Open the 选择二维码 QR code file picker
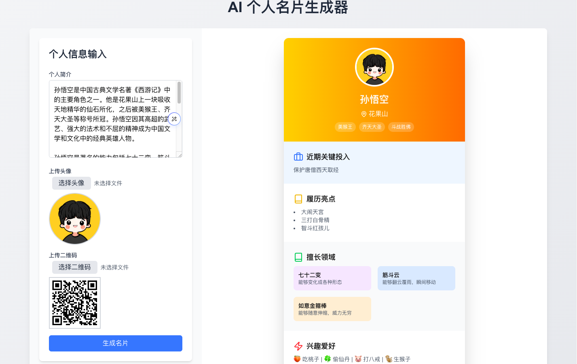577x364 pixels. click(74, 267)
